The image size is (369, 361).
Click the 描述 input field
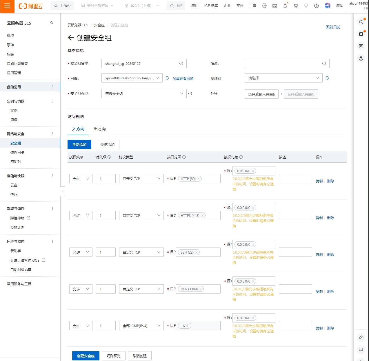(284, 63)
